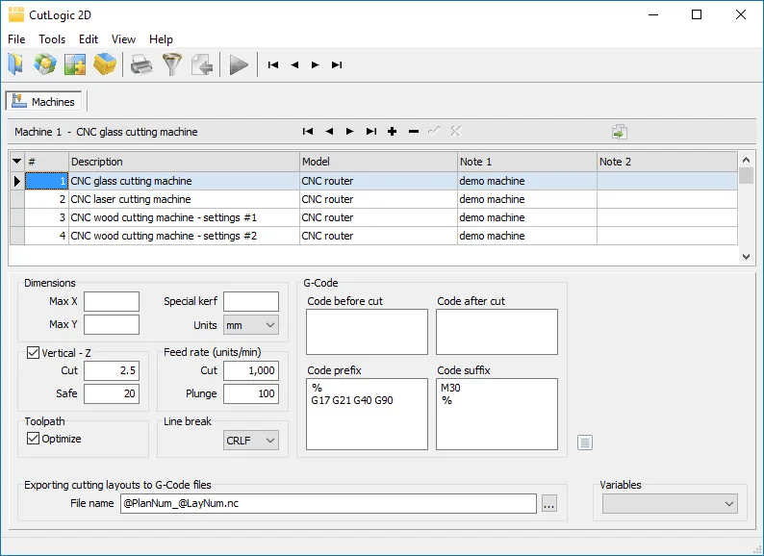Open the Variables dropdown
Screen dimensions: 764x556
coord(670,503)
